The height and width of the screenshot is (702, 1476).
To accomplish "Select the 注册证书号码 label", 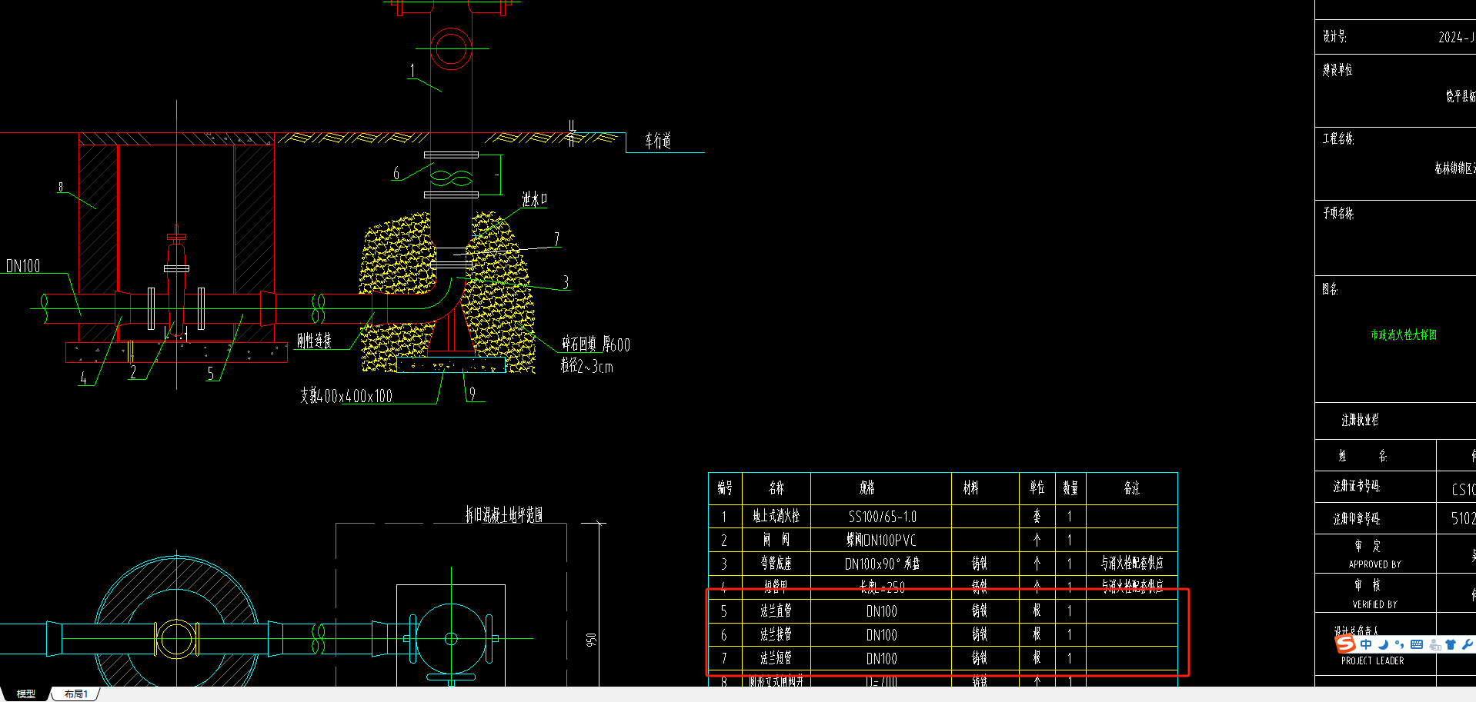I will 1357,486.
